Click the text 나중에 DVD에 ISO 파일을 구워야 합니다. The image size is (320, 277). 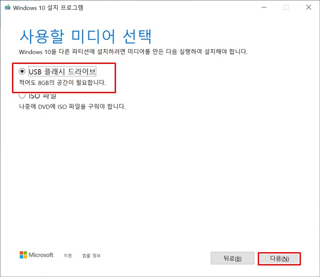[x=72, y=107]
